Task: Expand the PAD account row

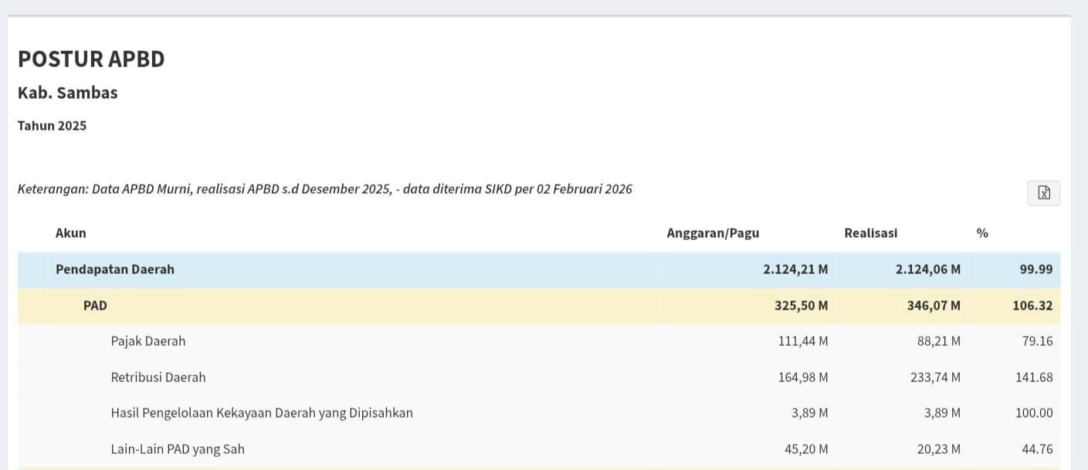Action: (x=95, y=306)
